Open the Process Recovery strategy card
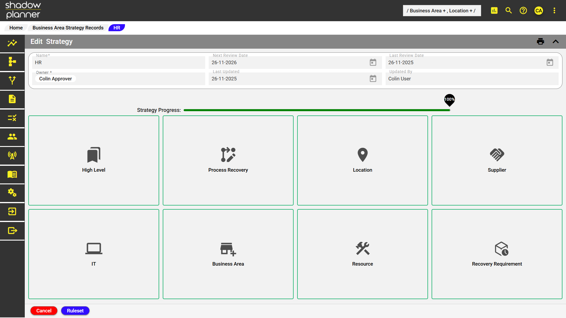Viewport: 566px width, 318px height. click(x=228, y=160)
